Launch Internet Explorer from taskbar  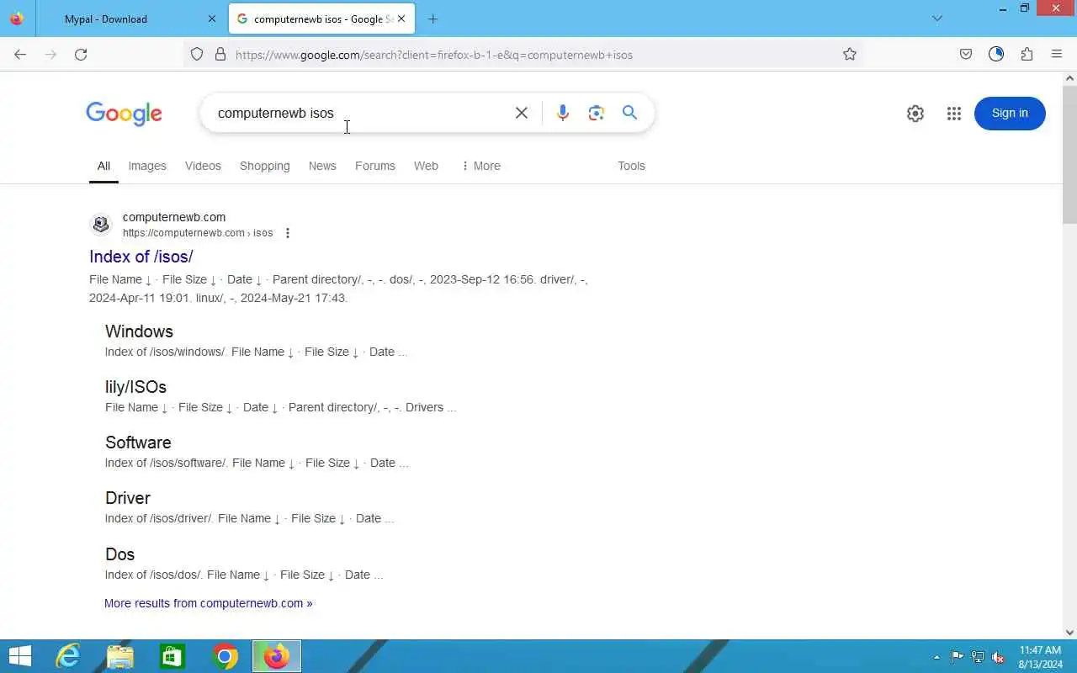[x=67, y=656]
